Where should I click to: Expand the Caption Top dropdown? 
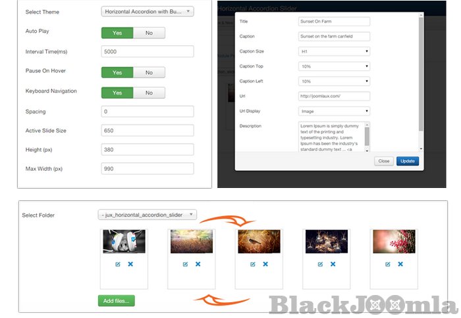pyautogui.click(x=333, y=66)
